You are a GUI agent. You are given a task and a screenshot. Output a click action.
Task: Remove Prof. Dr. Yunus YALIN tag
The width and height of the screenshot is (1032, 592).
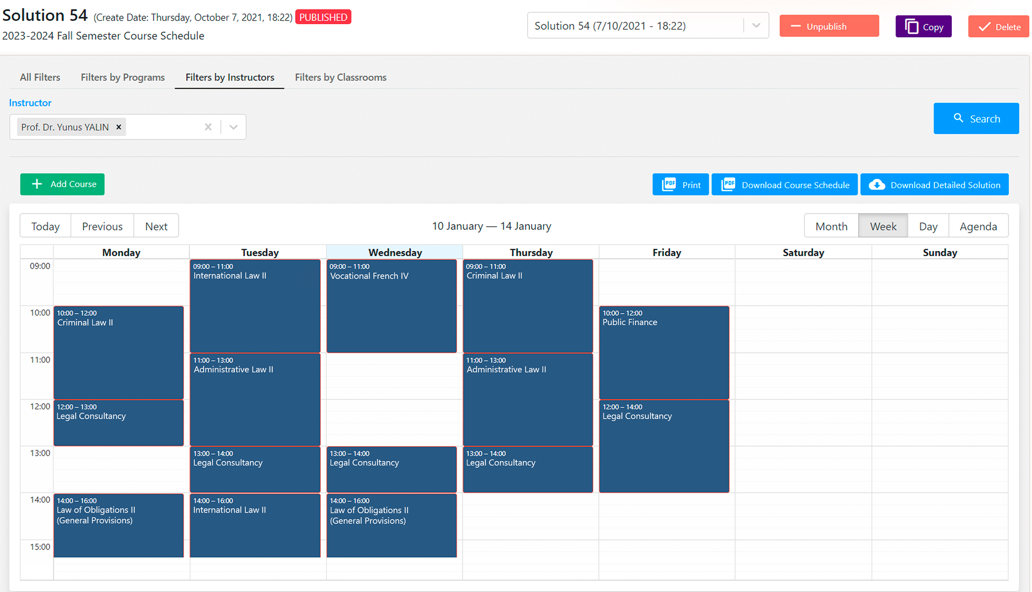[119, 127]
